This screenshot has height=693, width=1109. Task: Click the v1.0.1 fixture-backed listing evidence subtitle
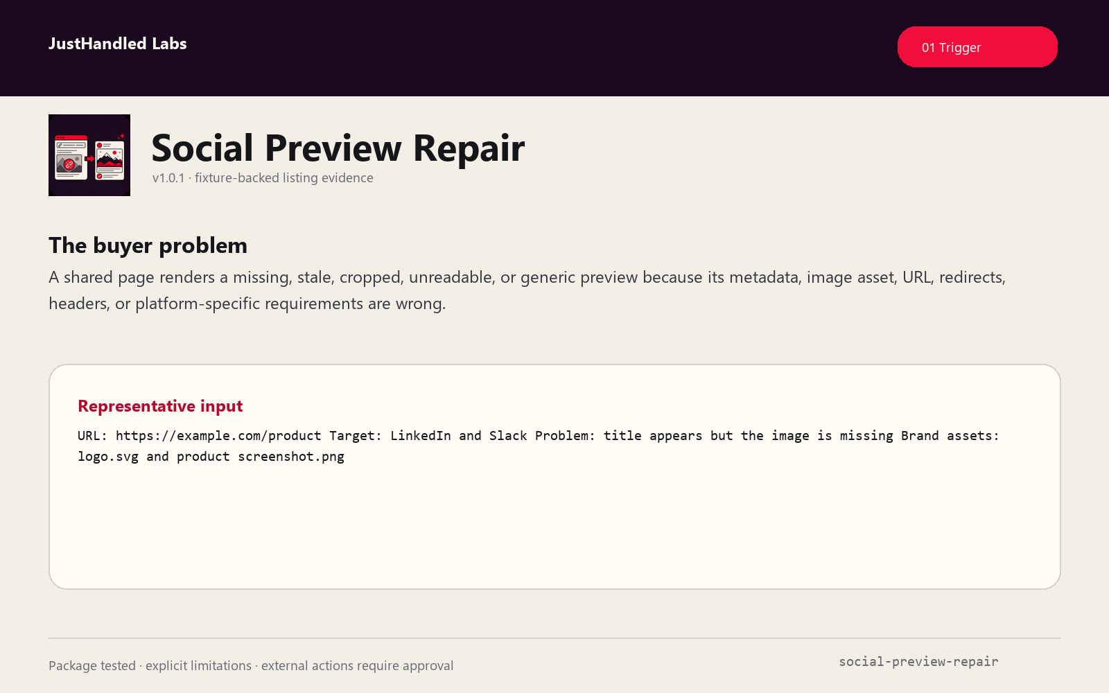click(x=263, y=178)
